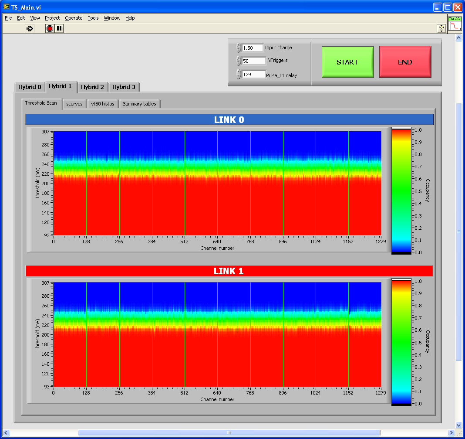This screenshot has width=465, height=439.
Task: Click the NTriggers stepper arrows
Action: (239, 61)
